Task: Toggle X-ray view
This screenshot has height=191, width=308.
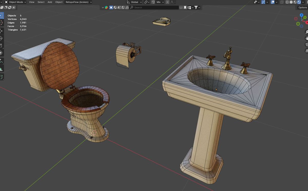Action: click(282, 2)
